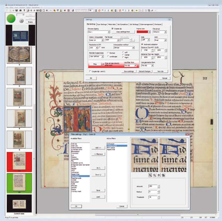Select Read barcode in the Available filters list
This screenshot has height=221, width=222.
click(x=76, y=178)
